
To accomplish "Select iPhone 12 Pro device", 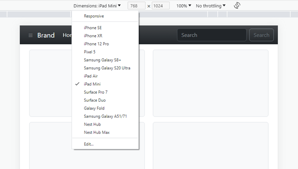I will pyautogui.click(x=105, y=44).
